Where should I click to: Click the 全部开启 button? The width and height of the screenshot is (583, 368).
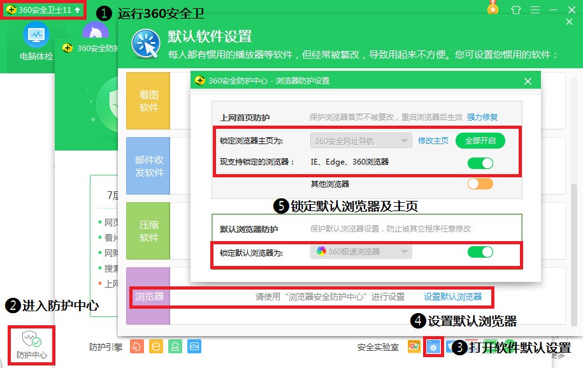480,141
